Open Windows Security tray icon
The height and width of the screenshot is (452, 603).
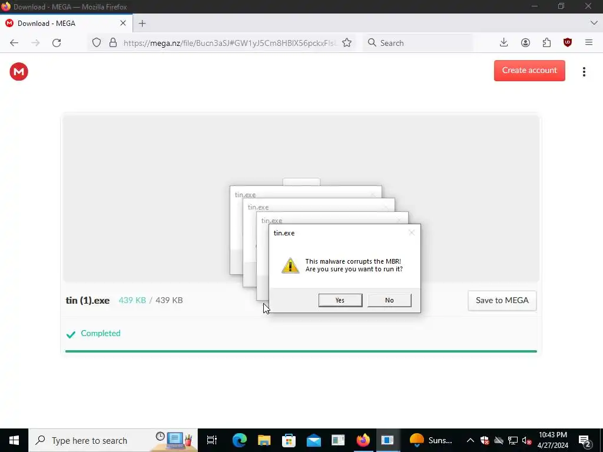[485, 440]
